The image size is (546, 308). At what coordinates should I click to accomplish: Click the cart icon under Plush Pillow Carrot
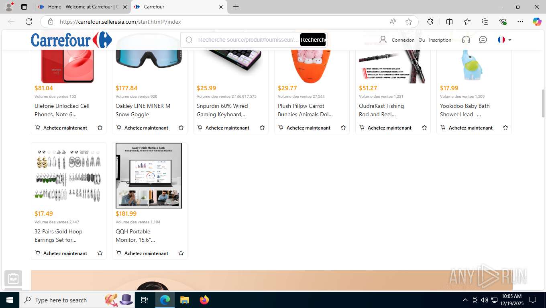click(x=281, y=128)
